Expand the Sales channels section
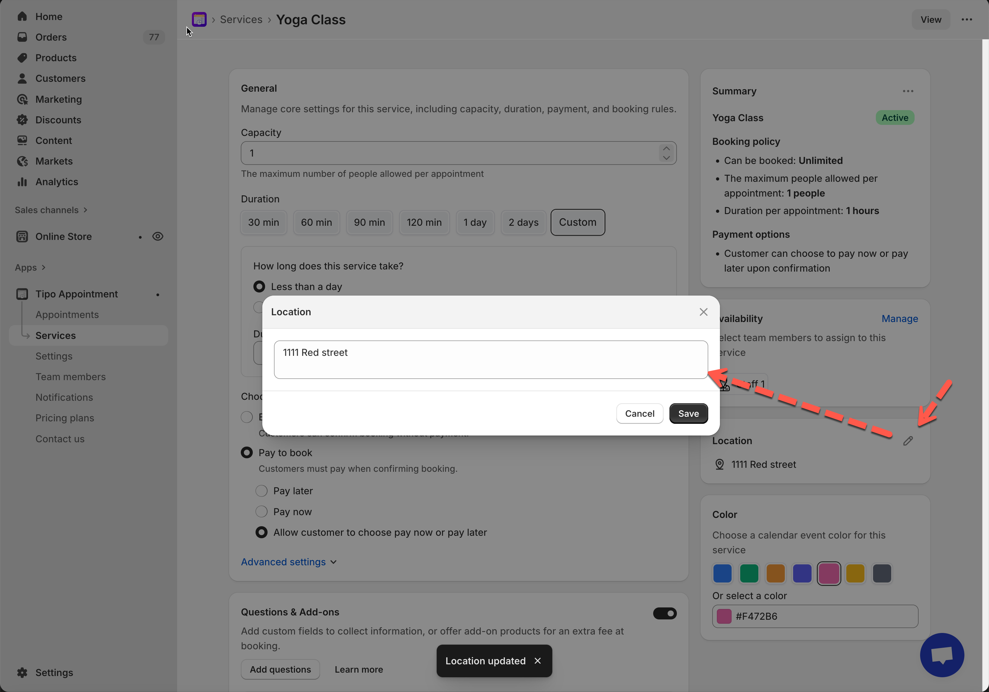The image size is (989, 692). coord(51,210)
